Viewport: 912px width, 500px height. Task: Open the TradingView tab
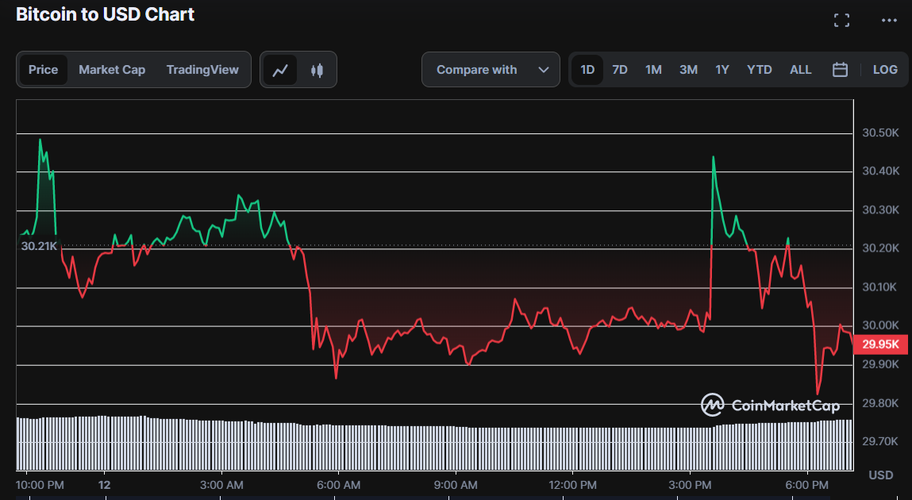point(202,70)
